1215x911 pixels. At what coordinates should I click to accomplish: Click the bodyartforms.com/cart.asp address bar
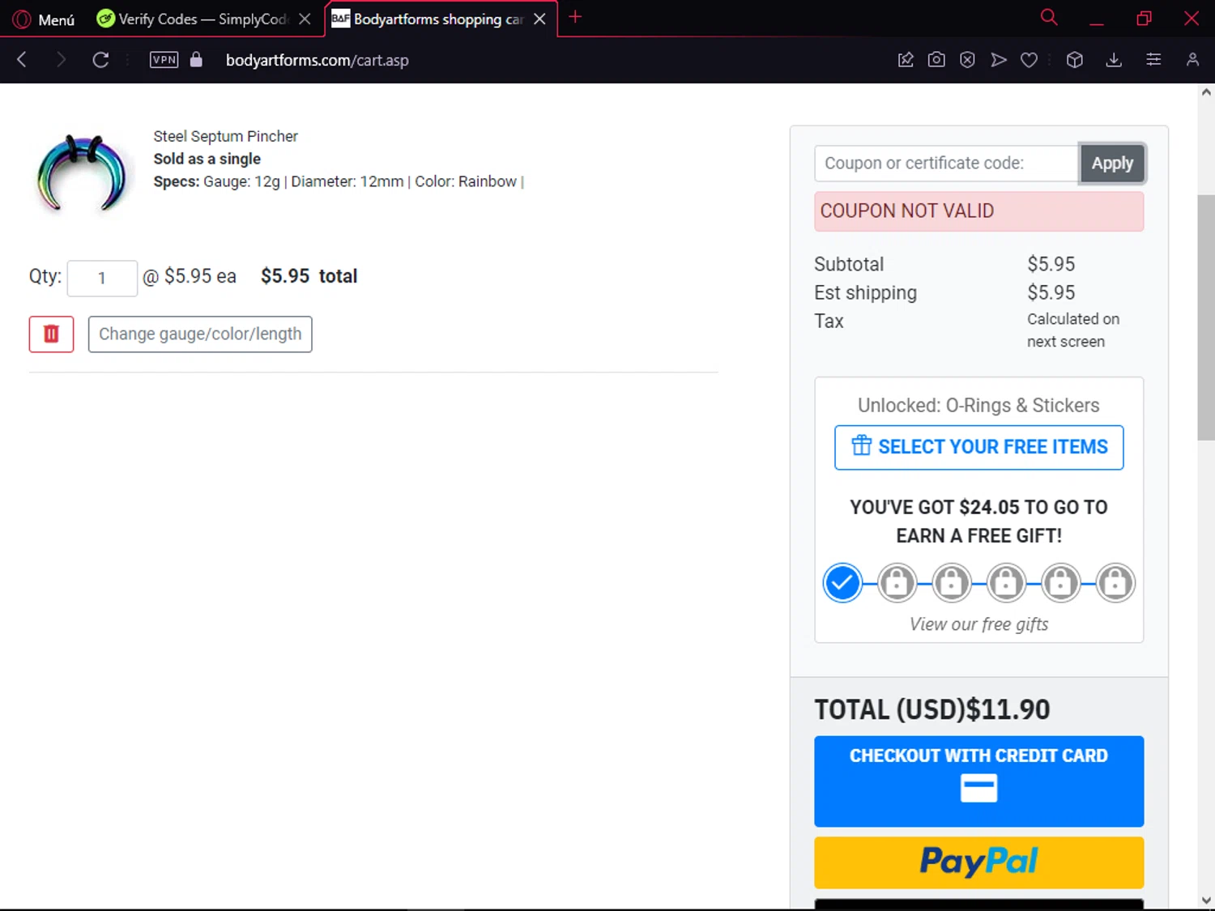(317, 60)
